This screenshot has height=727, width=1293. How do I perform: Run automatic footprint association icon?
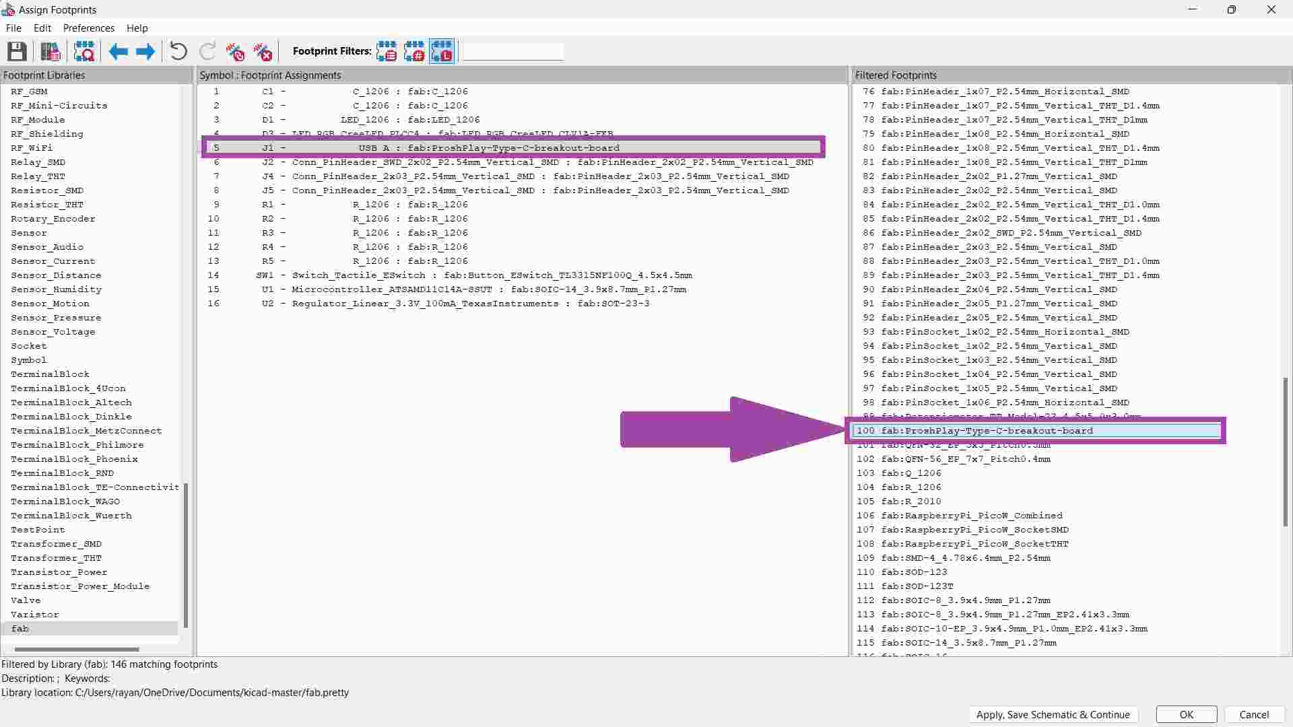pyautogui.click(x=235, y=52)
